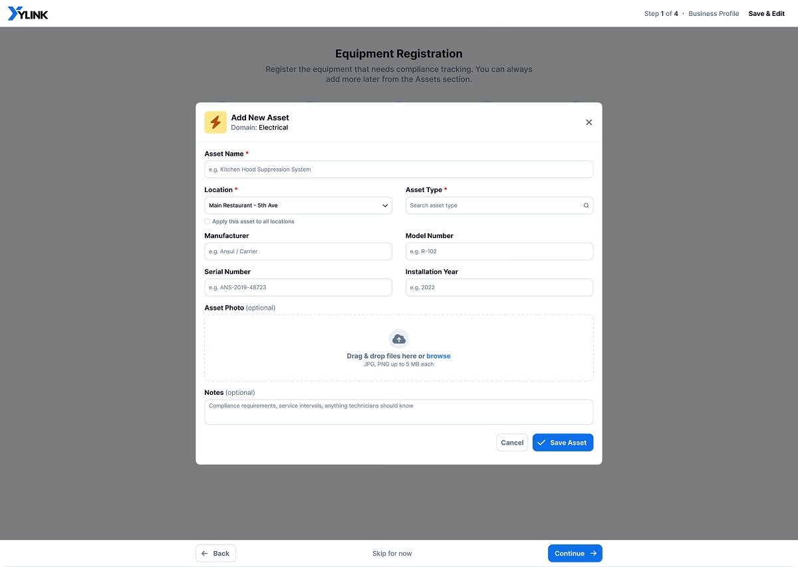798x567 pixels.
Task: Click the Asset Name input field
Action: [x=398, y=170]
